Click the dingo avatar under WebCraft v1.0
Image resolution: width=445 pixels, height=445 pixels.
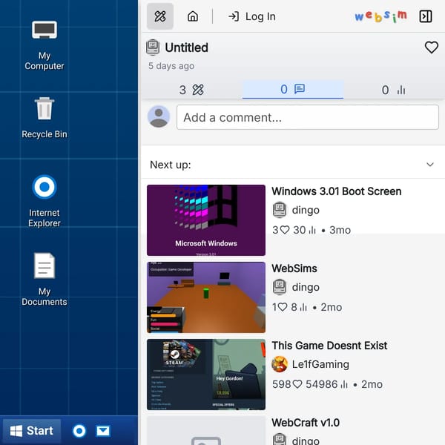pos(280,440)
